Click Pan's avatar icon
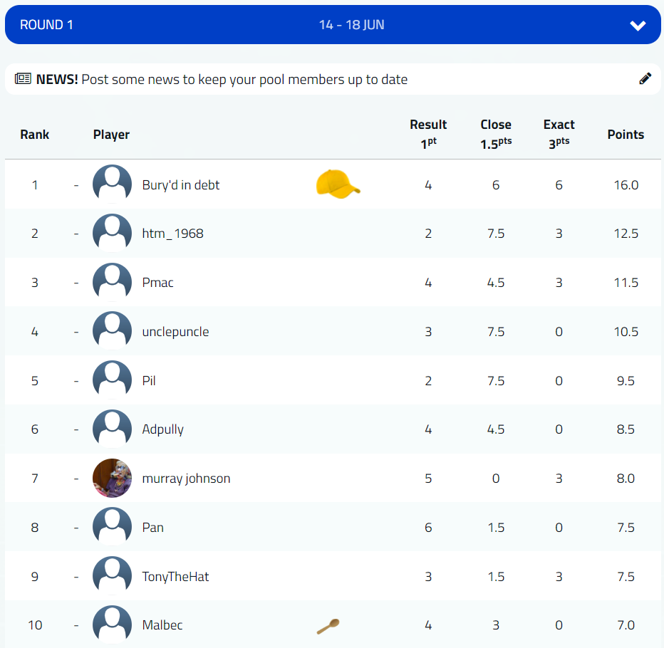 click(112, 527)
